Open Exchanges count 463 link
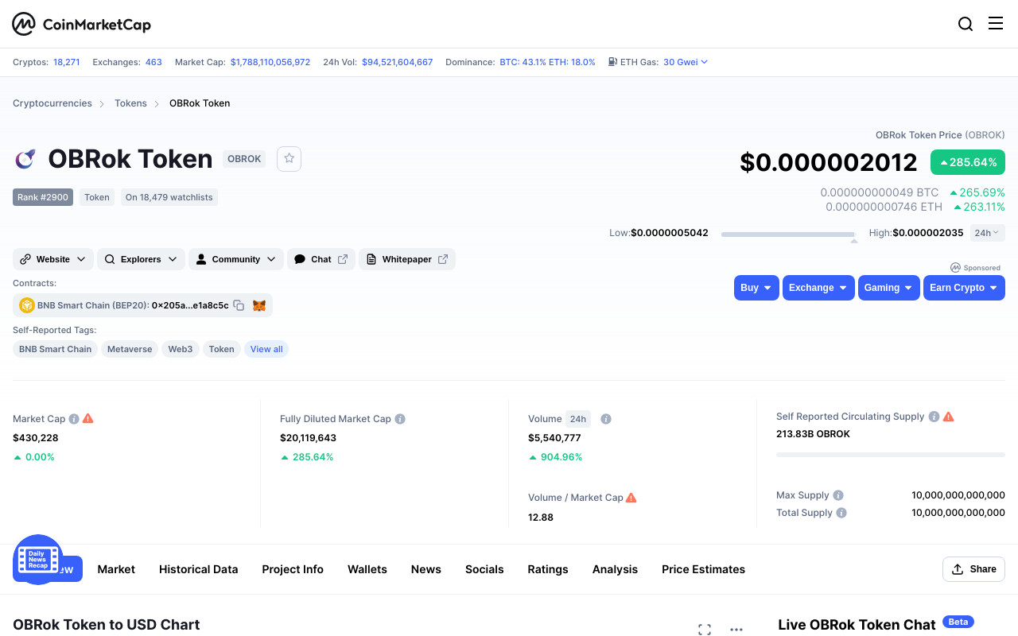The image size is (1018, 636). pos(153,62)
